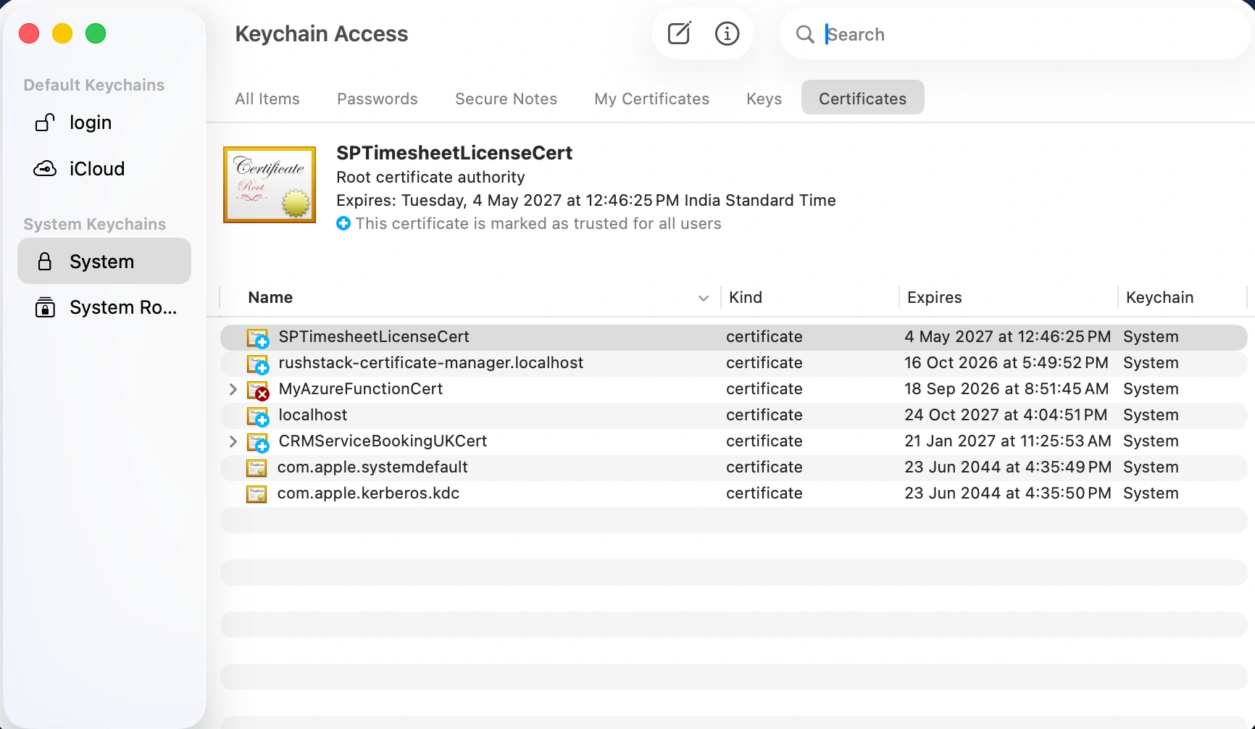
Task: Click the Default Keychains section heading
Action: click(94, 85)
